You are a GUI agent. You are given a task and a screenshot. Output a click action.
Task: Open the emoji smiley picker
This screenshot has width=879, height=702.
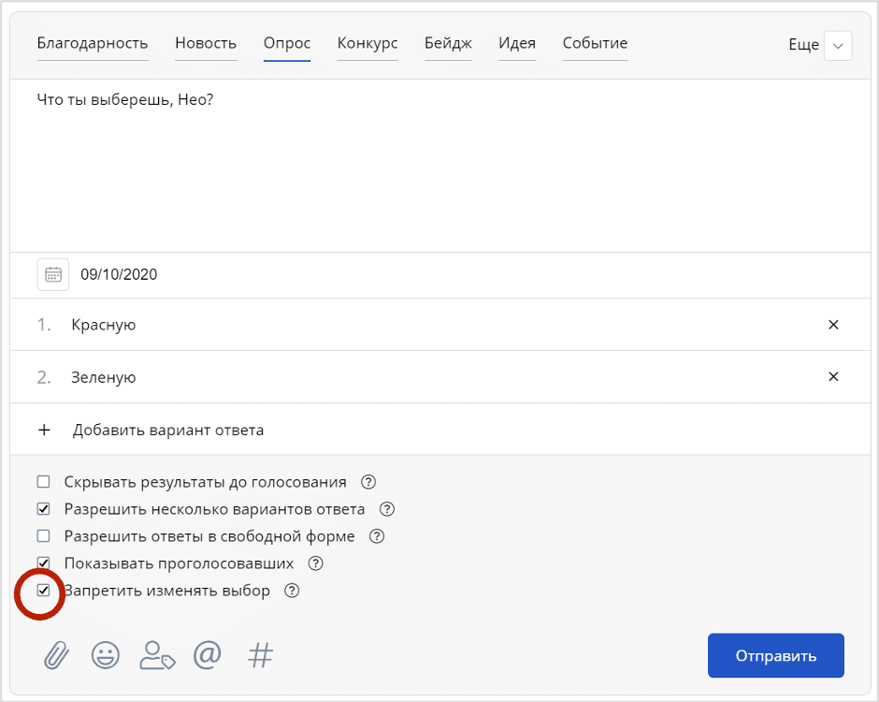[106, 655]
